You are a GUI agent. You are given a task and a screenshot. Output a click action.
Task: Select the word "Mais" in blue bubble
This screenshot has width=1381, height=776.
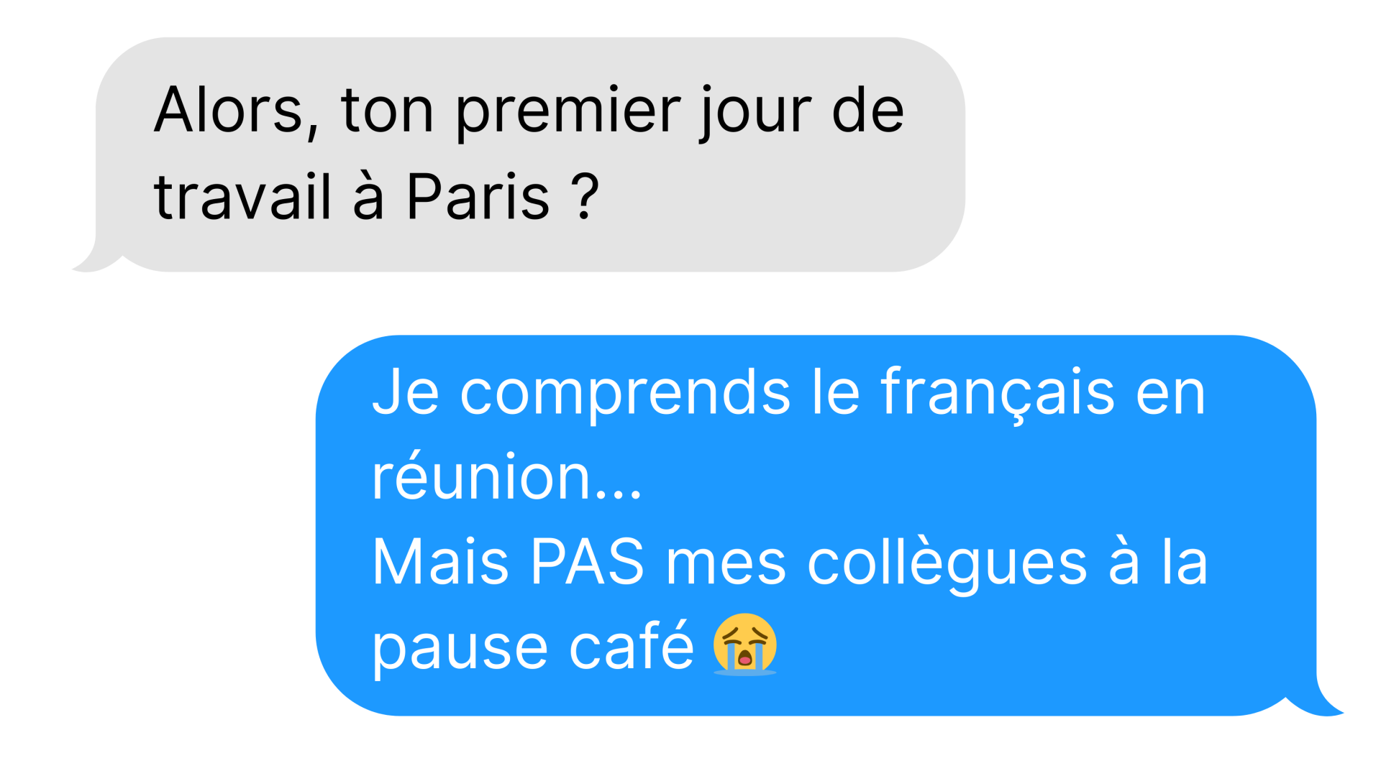[440, 562]
